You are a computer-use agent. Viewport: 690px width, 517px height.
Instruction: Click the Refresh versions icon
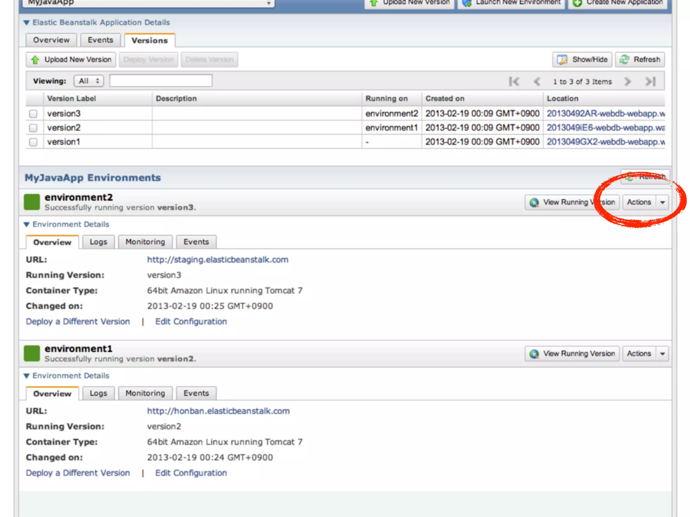624,60
